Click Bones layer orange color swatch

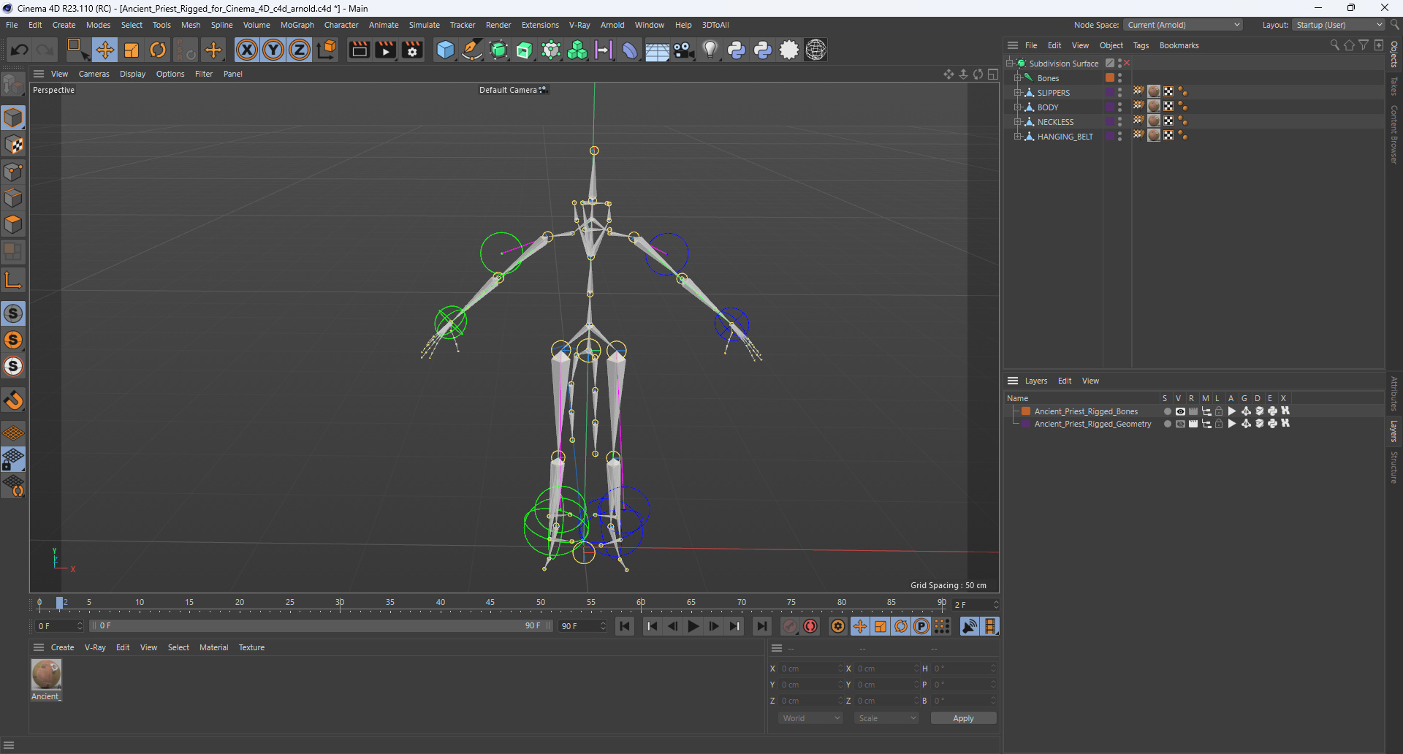coord(1026,411)
